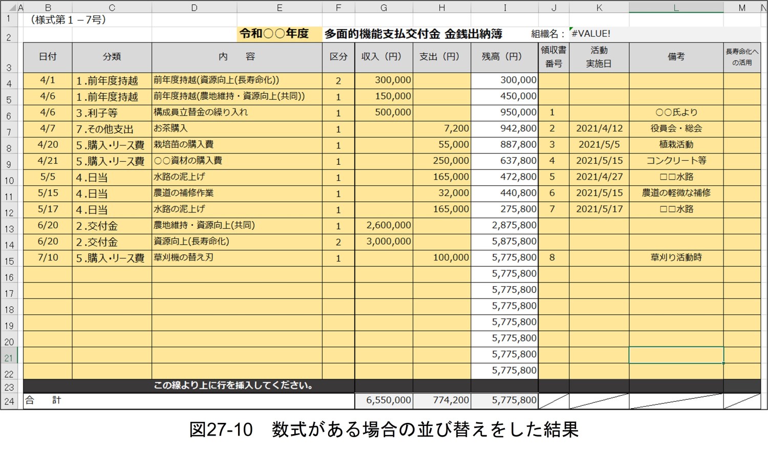
Task: Click the '農道の軽微な補修' remark cell
Action: [x=676, y=194]
